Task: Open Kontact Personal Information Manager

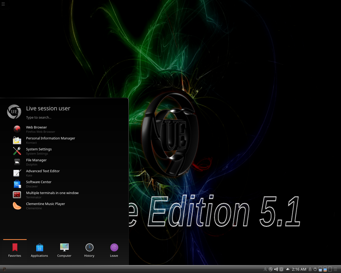Action: [x=50, y=140]
